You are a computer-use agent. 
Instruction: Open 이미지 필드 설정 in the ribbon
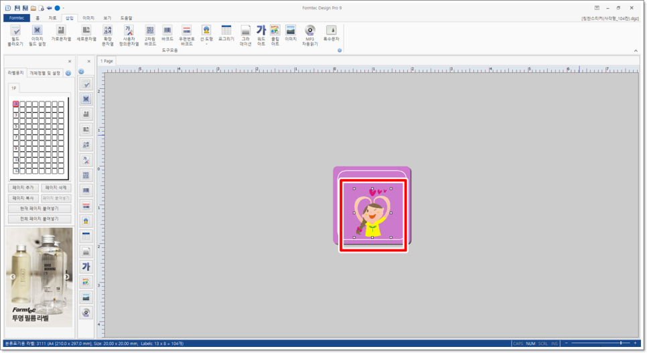[x=37, y=35]
